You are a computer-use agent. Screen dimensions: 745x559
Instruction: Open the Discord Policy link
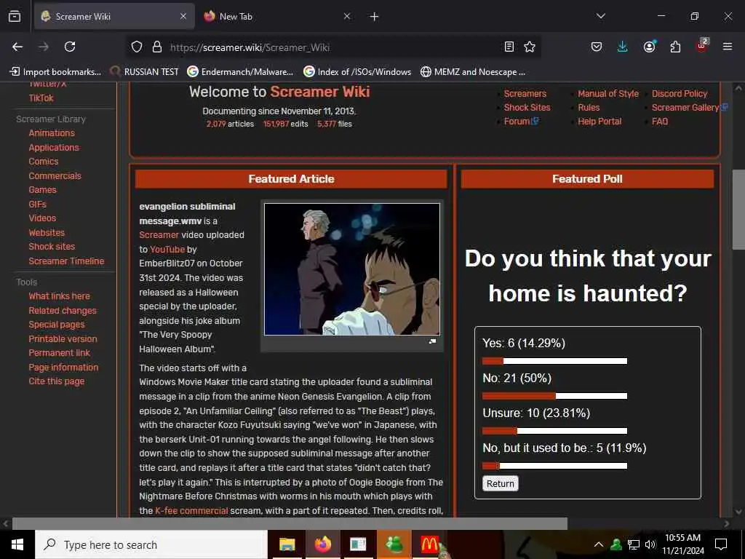point(680,94)
